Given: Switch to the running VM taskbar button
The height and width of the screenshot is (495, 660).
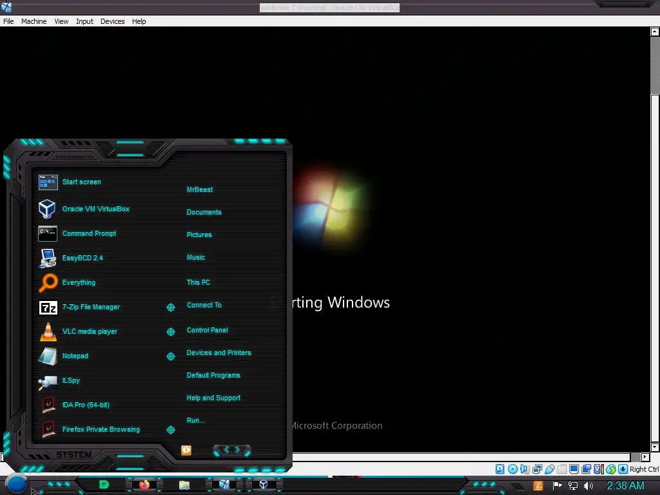Looking at the screenshot, I should pyautogui.click(x=224, y=485).
